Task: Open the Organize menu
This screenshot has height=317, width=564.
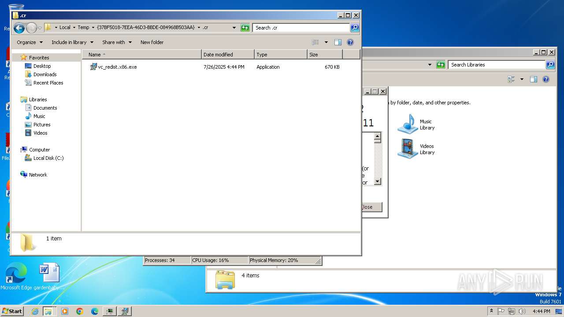Action: 30,42
